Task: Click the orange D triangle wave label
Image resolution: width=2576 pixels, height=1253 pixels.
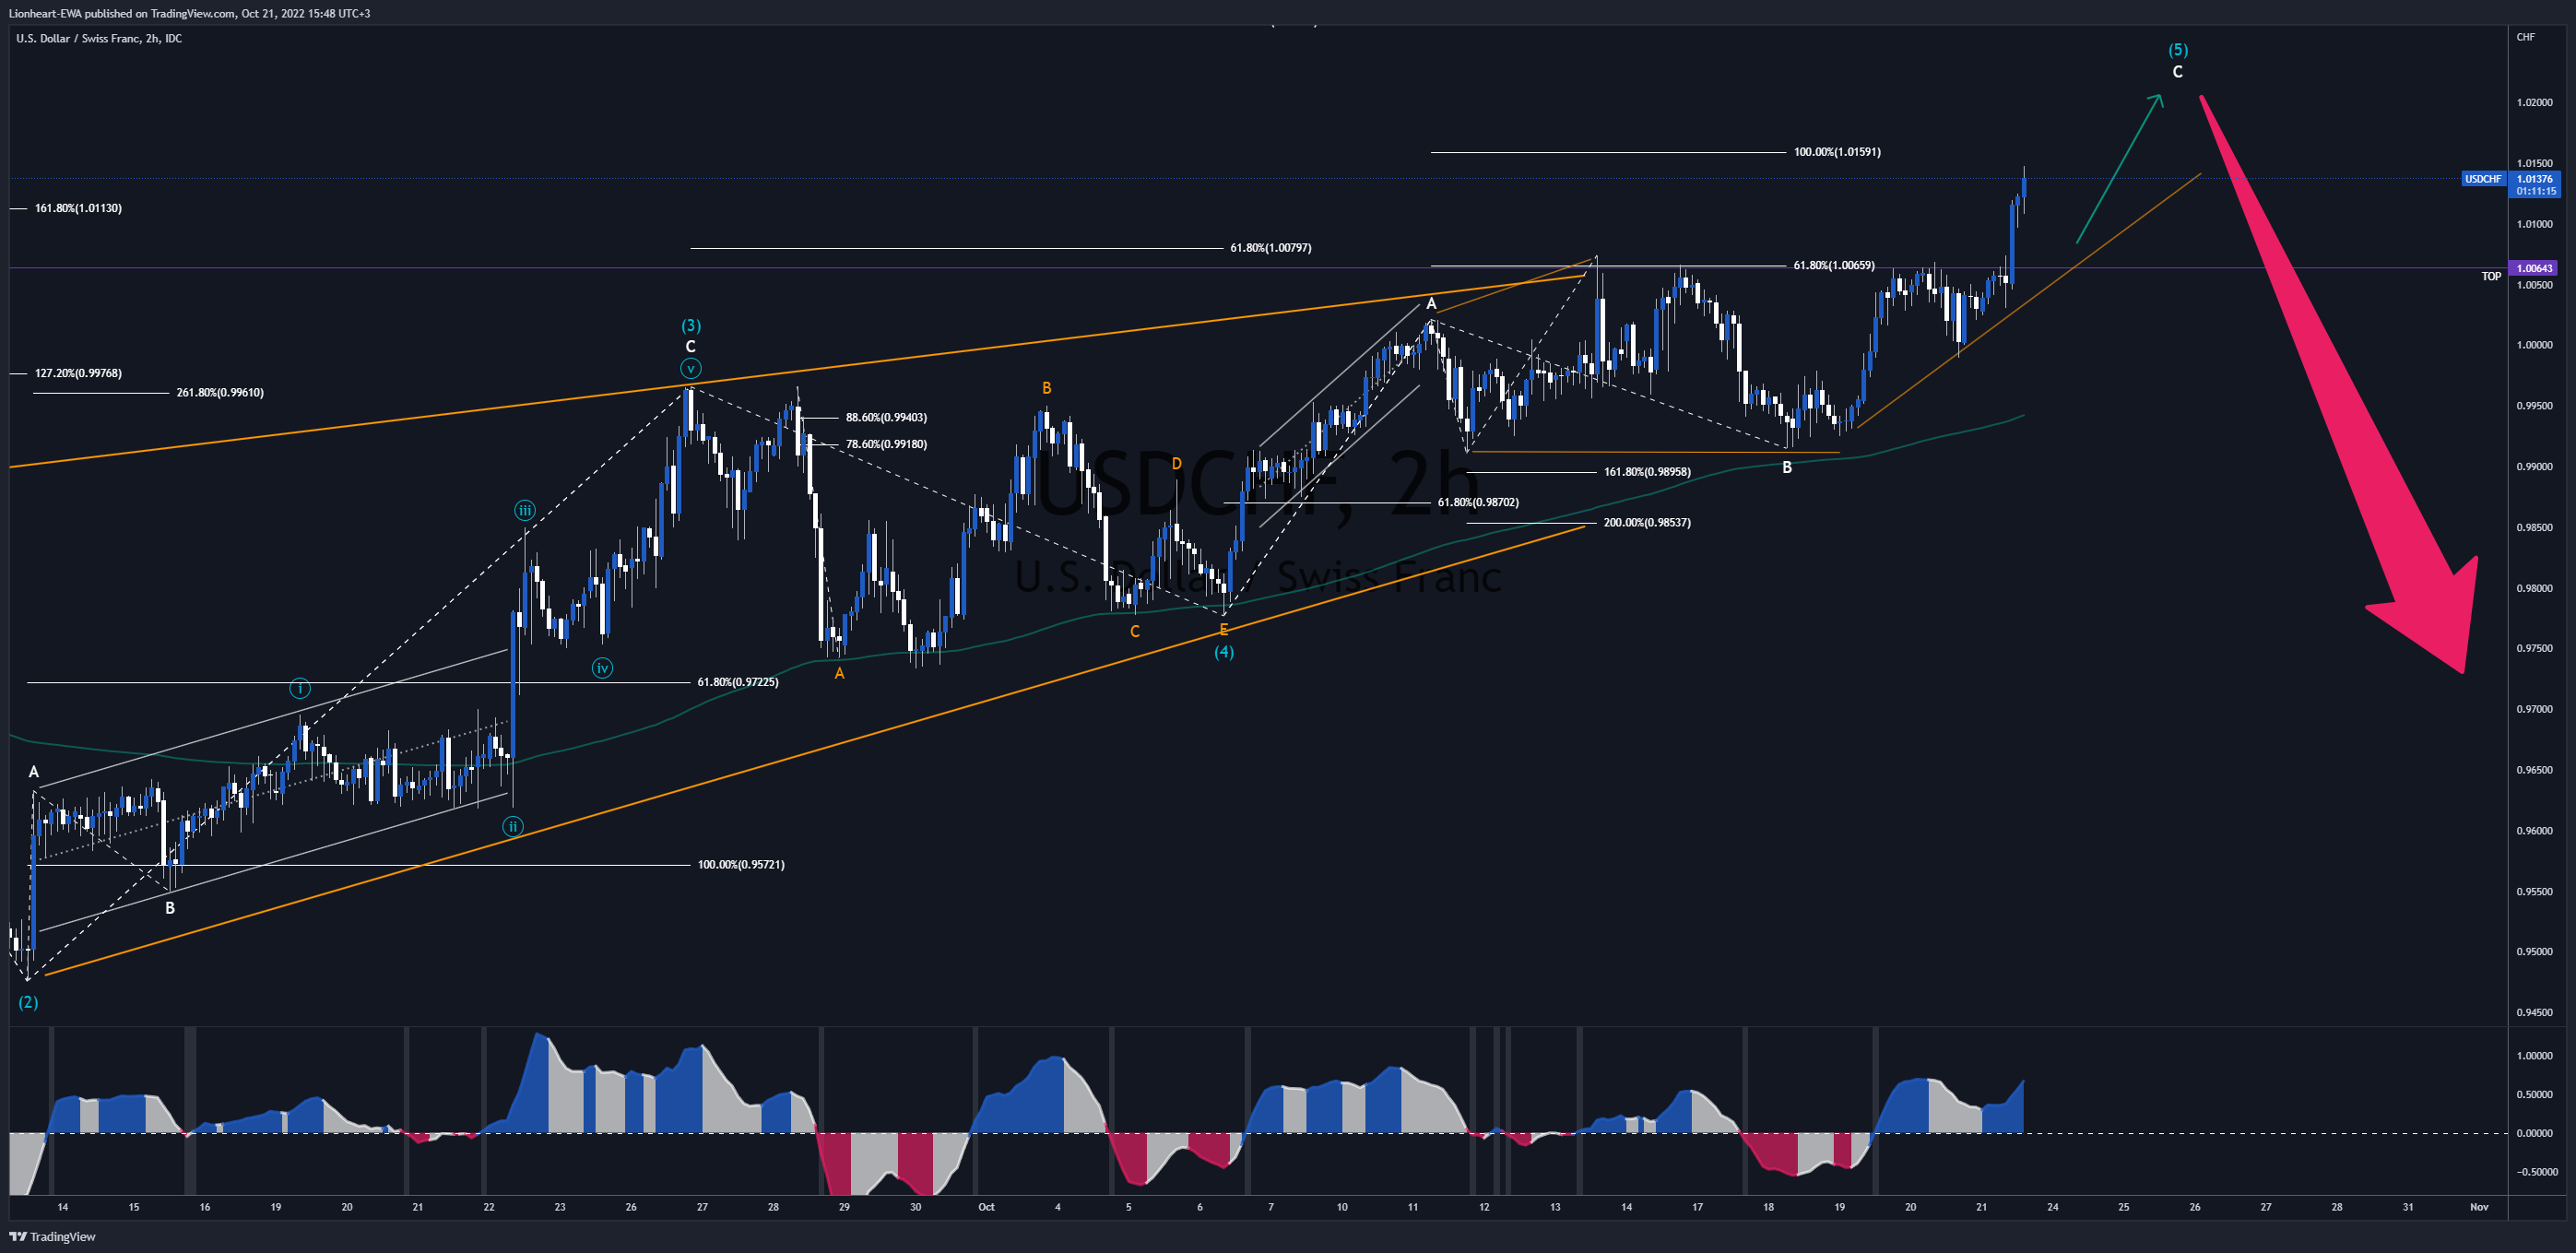Action: point(1176,464)
